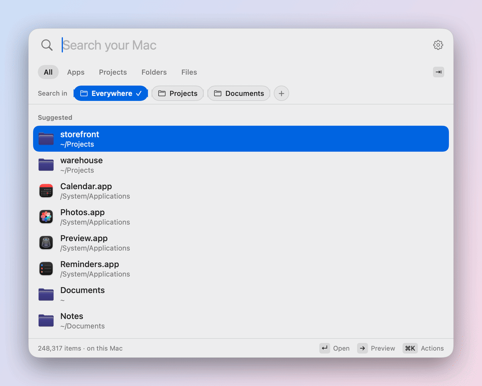Toggle the Everywhere search scope
The image size is (482, 386).
click(110, 93)
